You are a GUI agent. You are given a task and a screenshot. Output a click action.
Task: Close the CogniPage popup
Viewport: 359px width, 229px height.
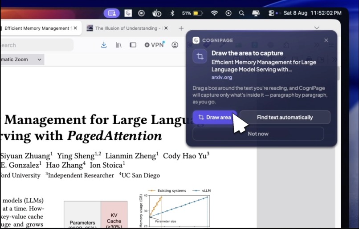(326, 40)
